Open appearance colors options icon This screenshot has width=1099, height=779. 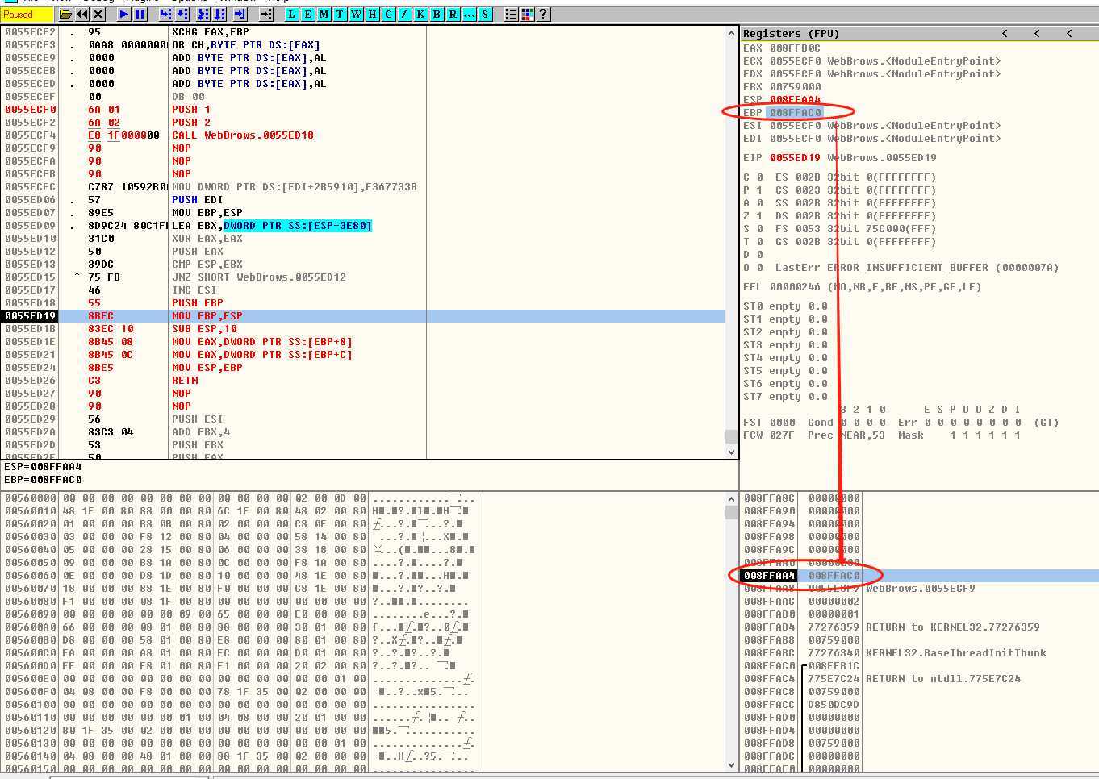coord(527,15)
